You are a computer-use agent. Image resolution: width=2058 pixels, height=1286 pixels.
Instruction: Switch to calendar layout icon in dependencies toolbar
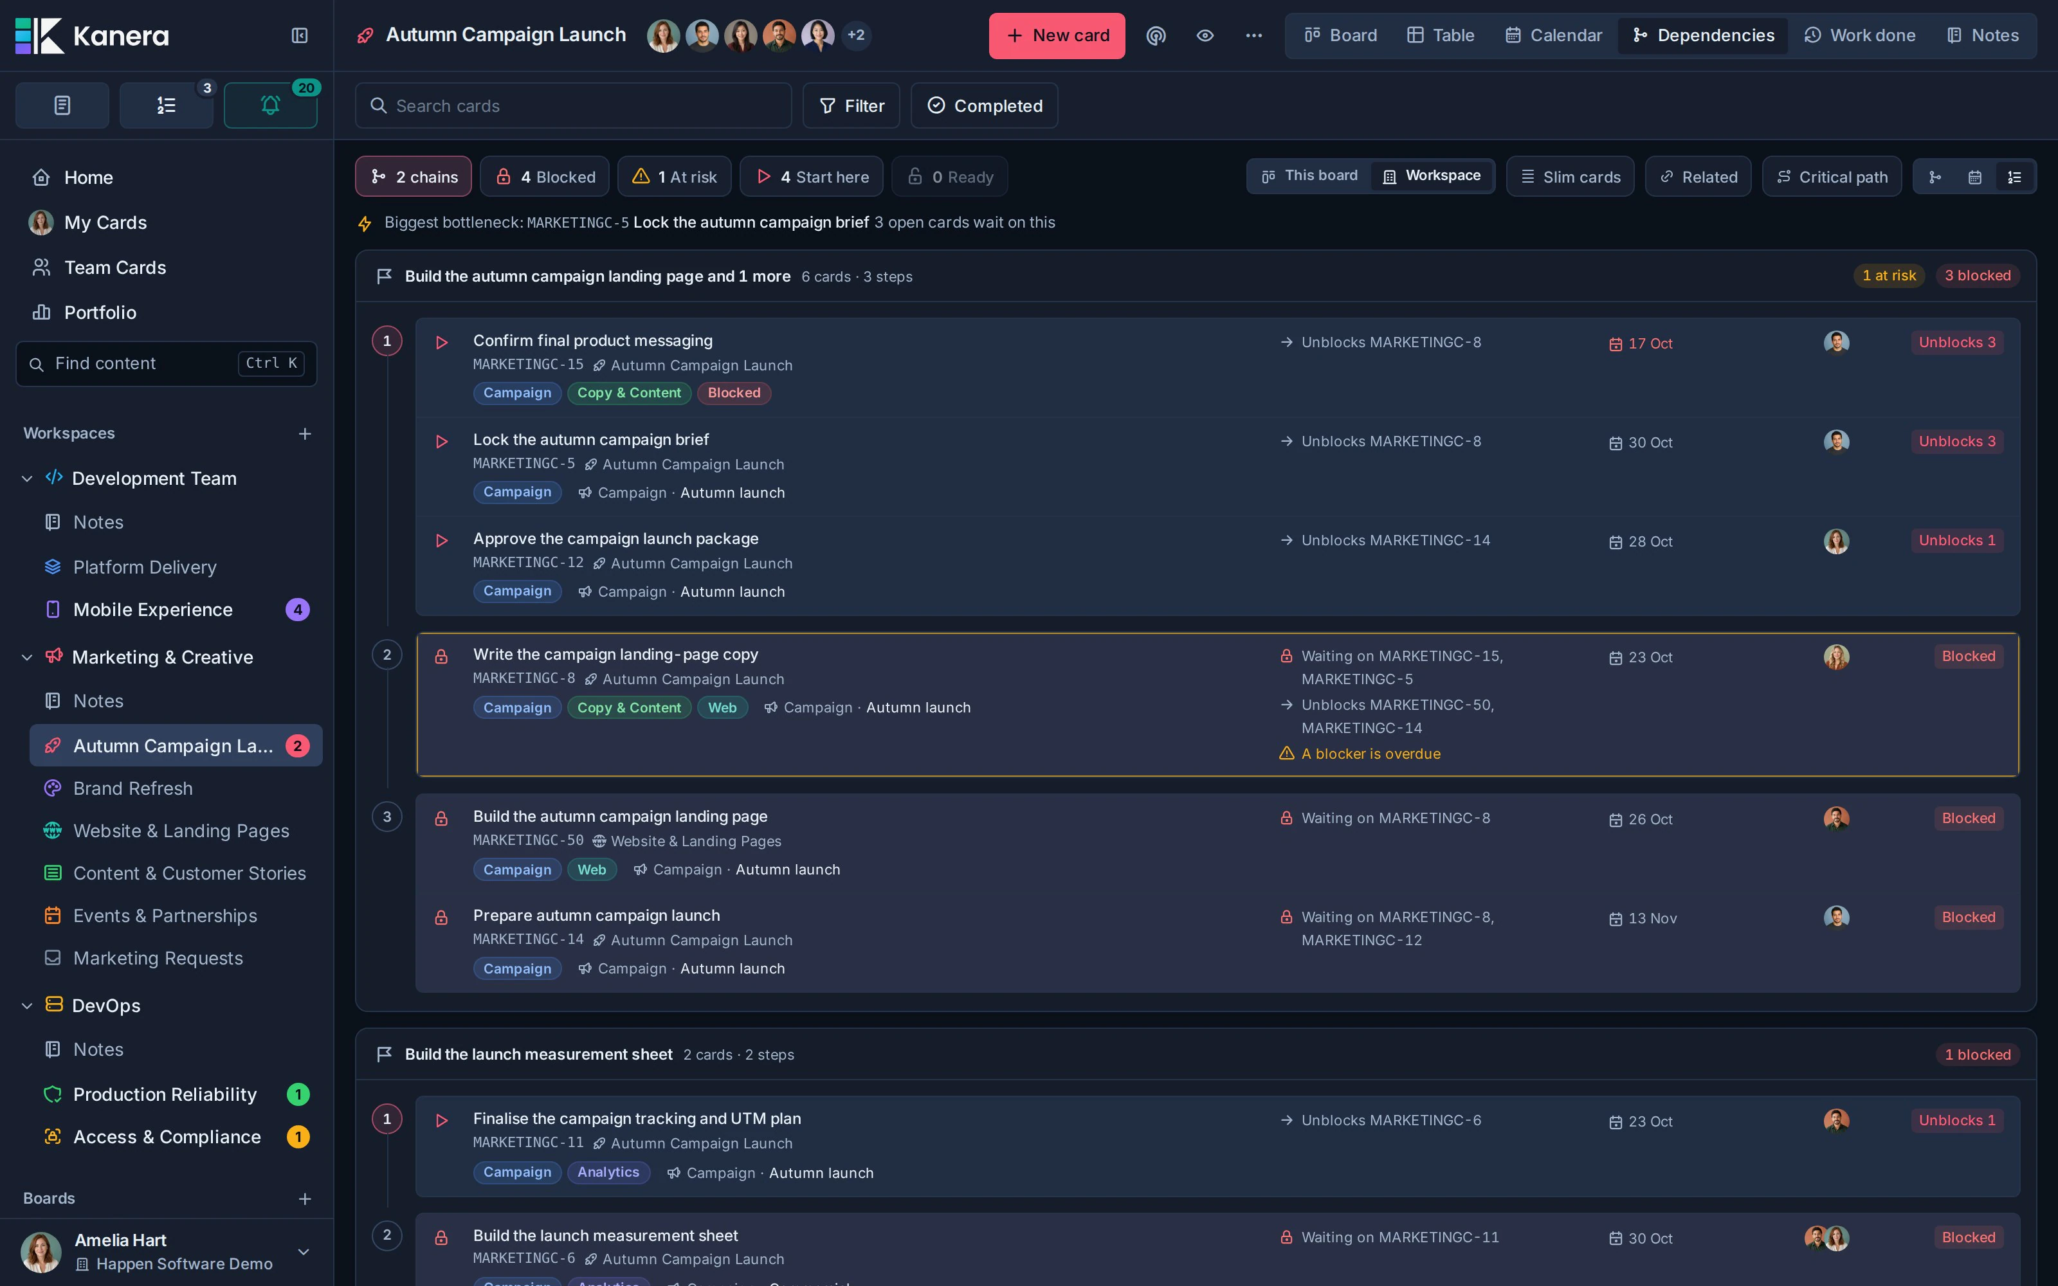1974,177
